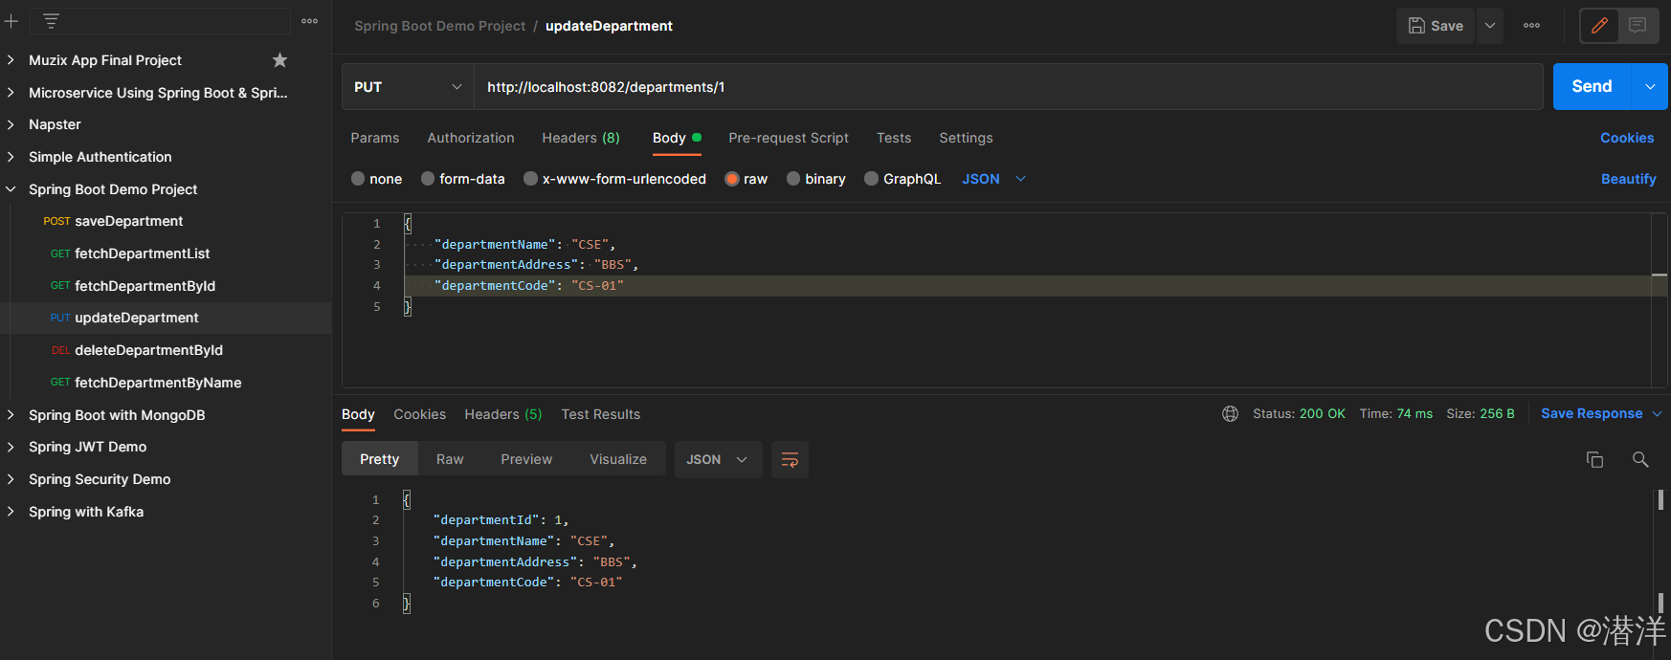Expand the Microservice Using Spring Boot collection
The image size is (1671, 660).
coord(11,93)
